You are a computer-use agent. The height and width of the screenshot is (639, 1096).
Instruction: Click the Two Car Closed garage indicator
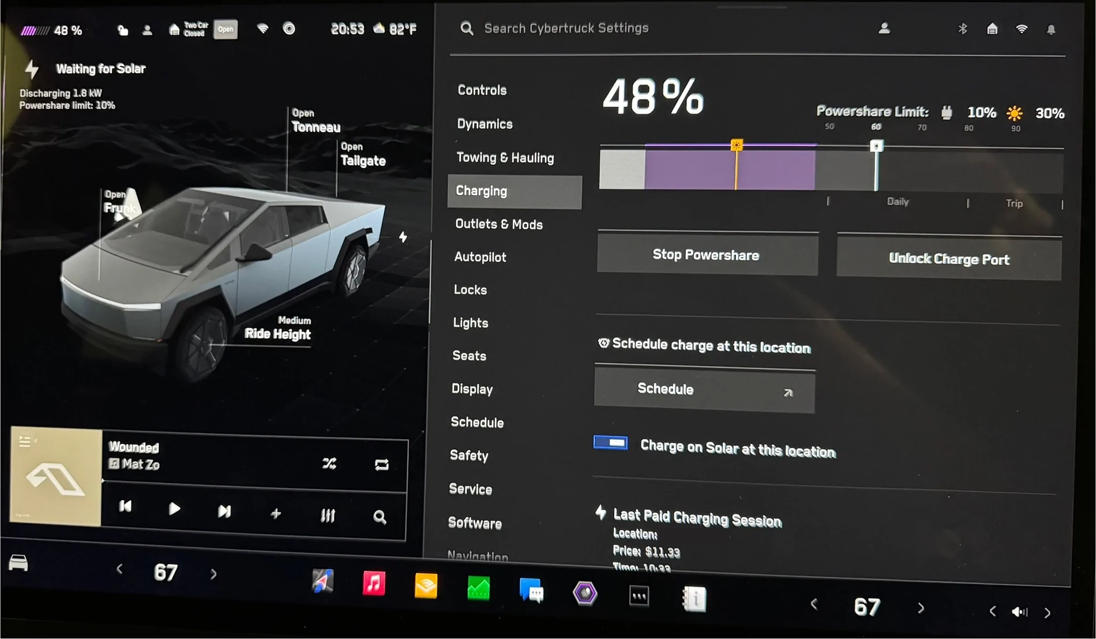pos(189,29)
